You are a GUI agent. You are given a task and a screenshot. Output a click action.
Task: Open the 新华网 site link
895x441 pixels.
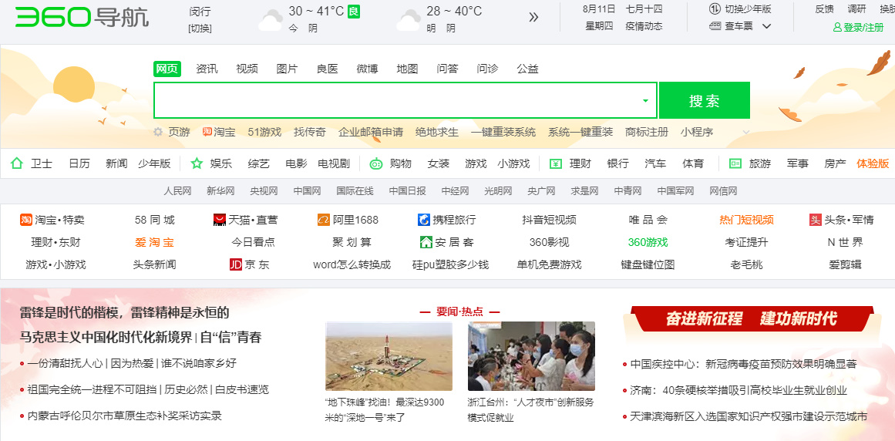(221, 191)
